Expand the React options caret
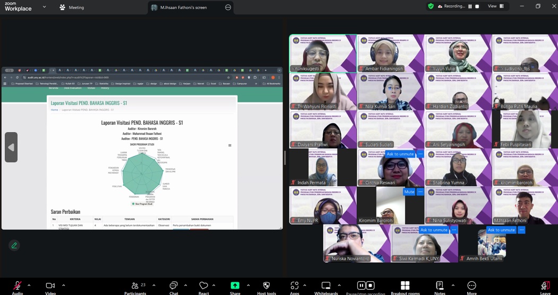558x295 pixels. [x=213, y=285]
